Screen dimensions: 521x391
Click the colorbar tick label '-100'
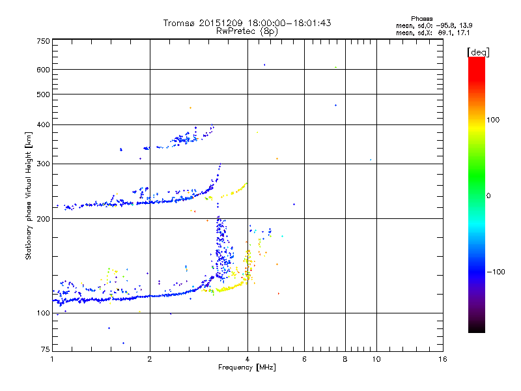496,272
